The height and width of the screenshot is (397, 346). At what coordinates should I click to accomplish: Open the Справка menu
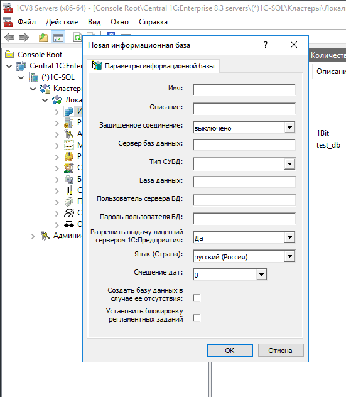pyautogui.click(x=153, y=22)
